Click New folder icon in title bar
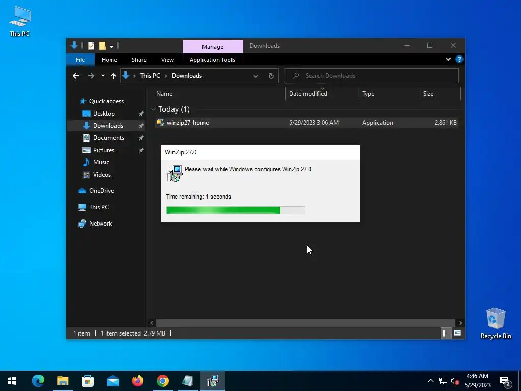This screenshot has width=521, height=391. (102, 46)
